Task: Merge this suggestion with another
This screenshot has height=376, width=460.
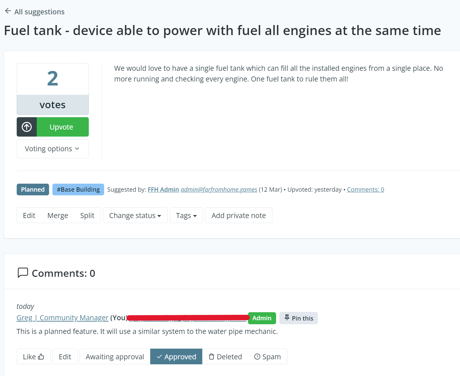Action: (58, 216)
